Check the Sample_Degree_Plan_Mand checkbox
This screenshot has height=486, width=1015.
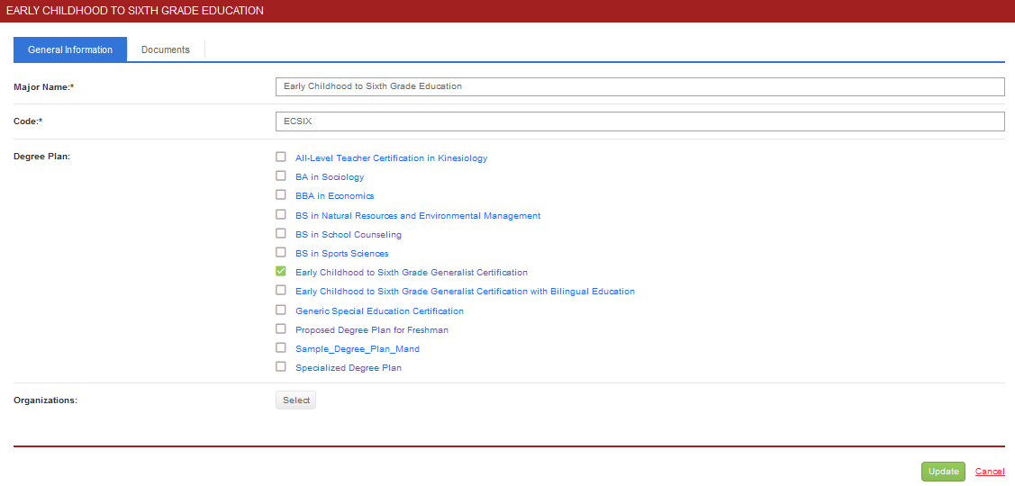(x=281, y=347)
